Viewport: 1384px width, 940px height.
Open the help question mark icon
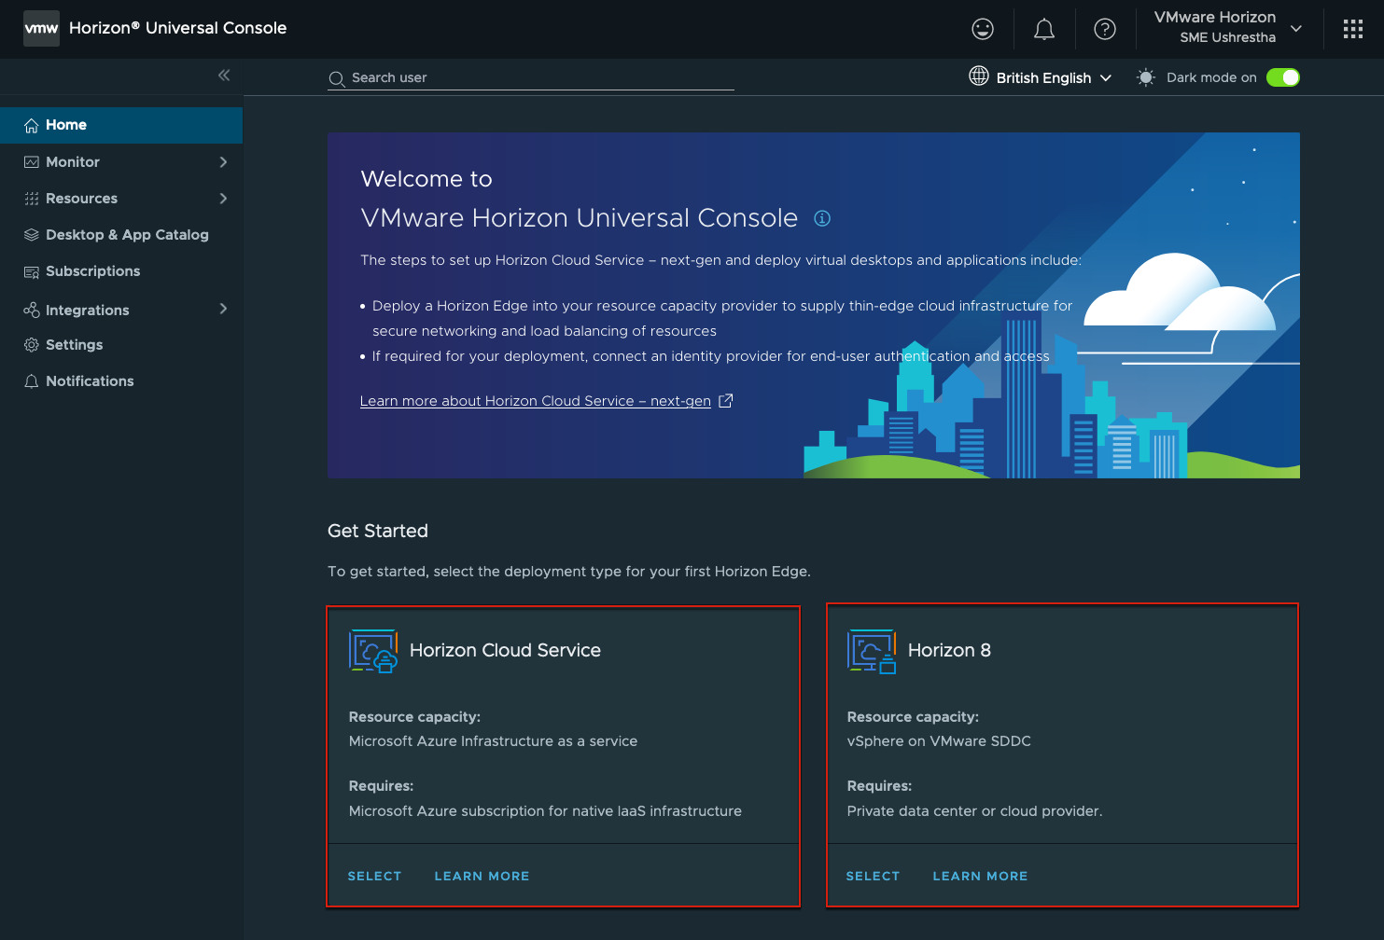(1105, 29)
